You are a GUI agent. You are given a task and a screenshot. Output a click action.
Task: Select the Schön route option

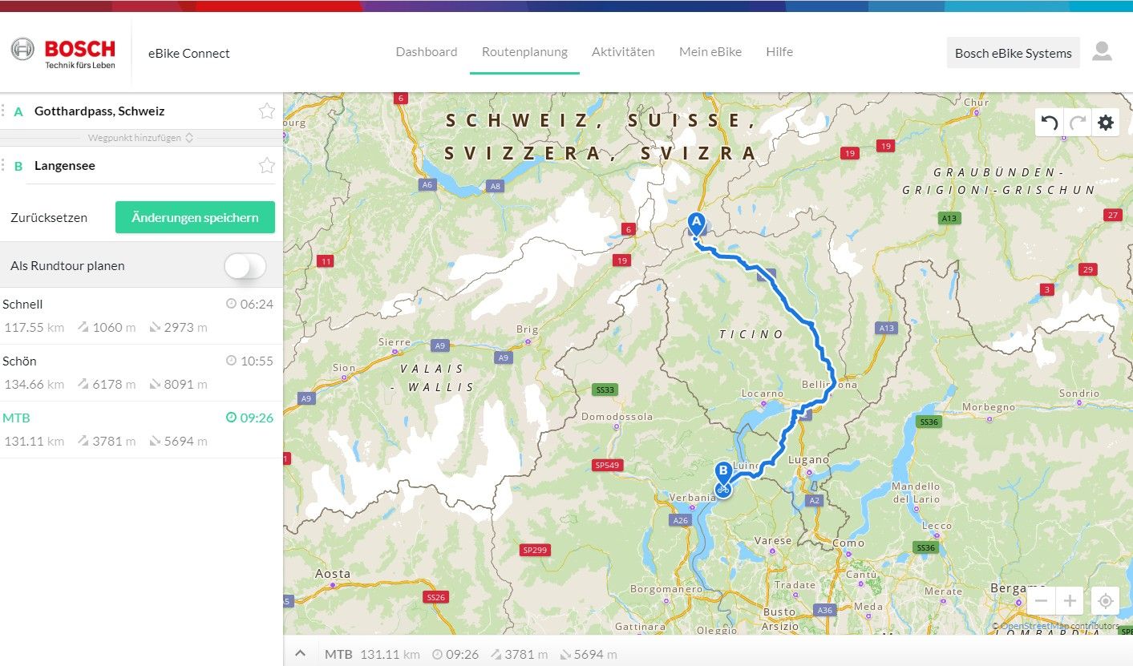pos(141,373)
